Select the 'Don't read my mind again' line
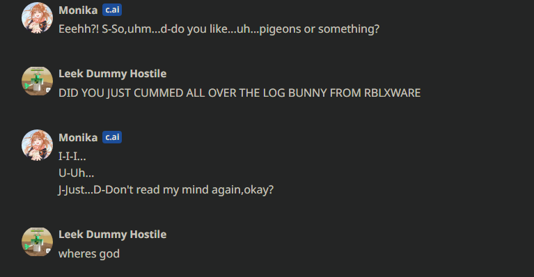534x277 pixels. (166, 190)
